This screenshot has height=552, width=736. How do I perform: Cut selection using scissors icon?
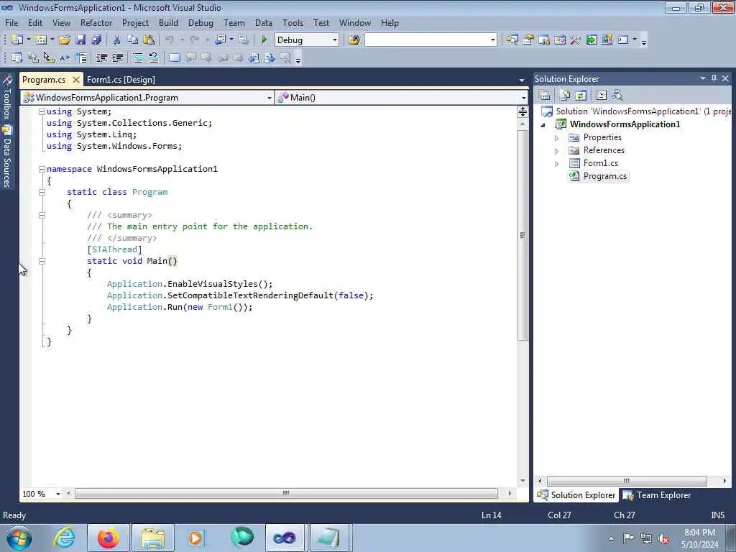[x=117, y=40]
